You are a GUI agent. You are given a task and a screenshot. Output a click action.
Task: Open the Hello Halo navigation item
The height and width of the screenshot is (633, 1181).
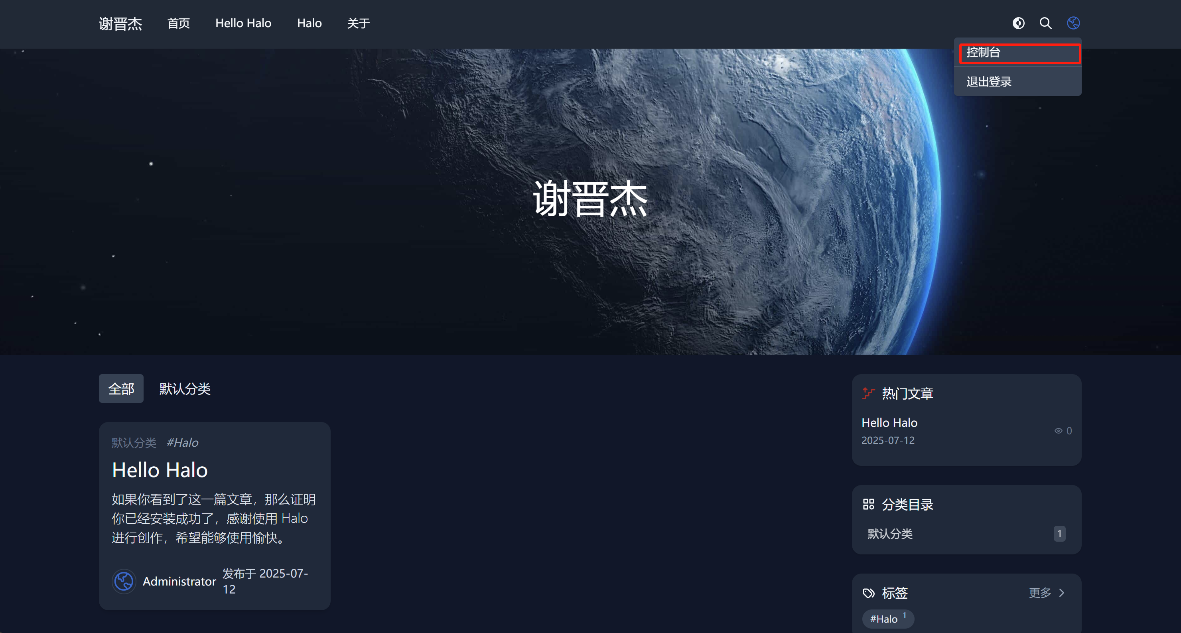(243, 24)
